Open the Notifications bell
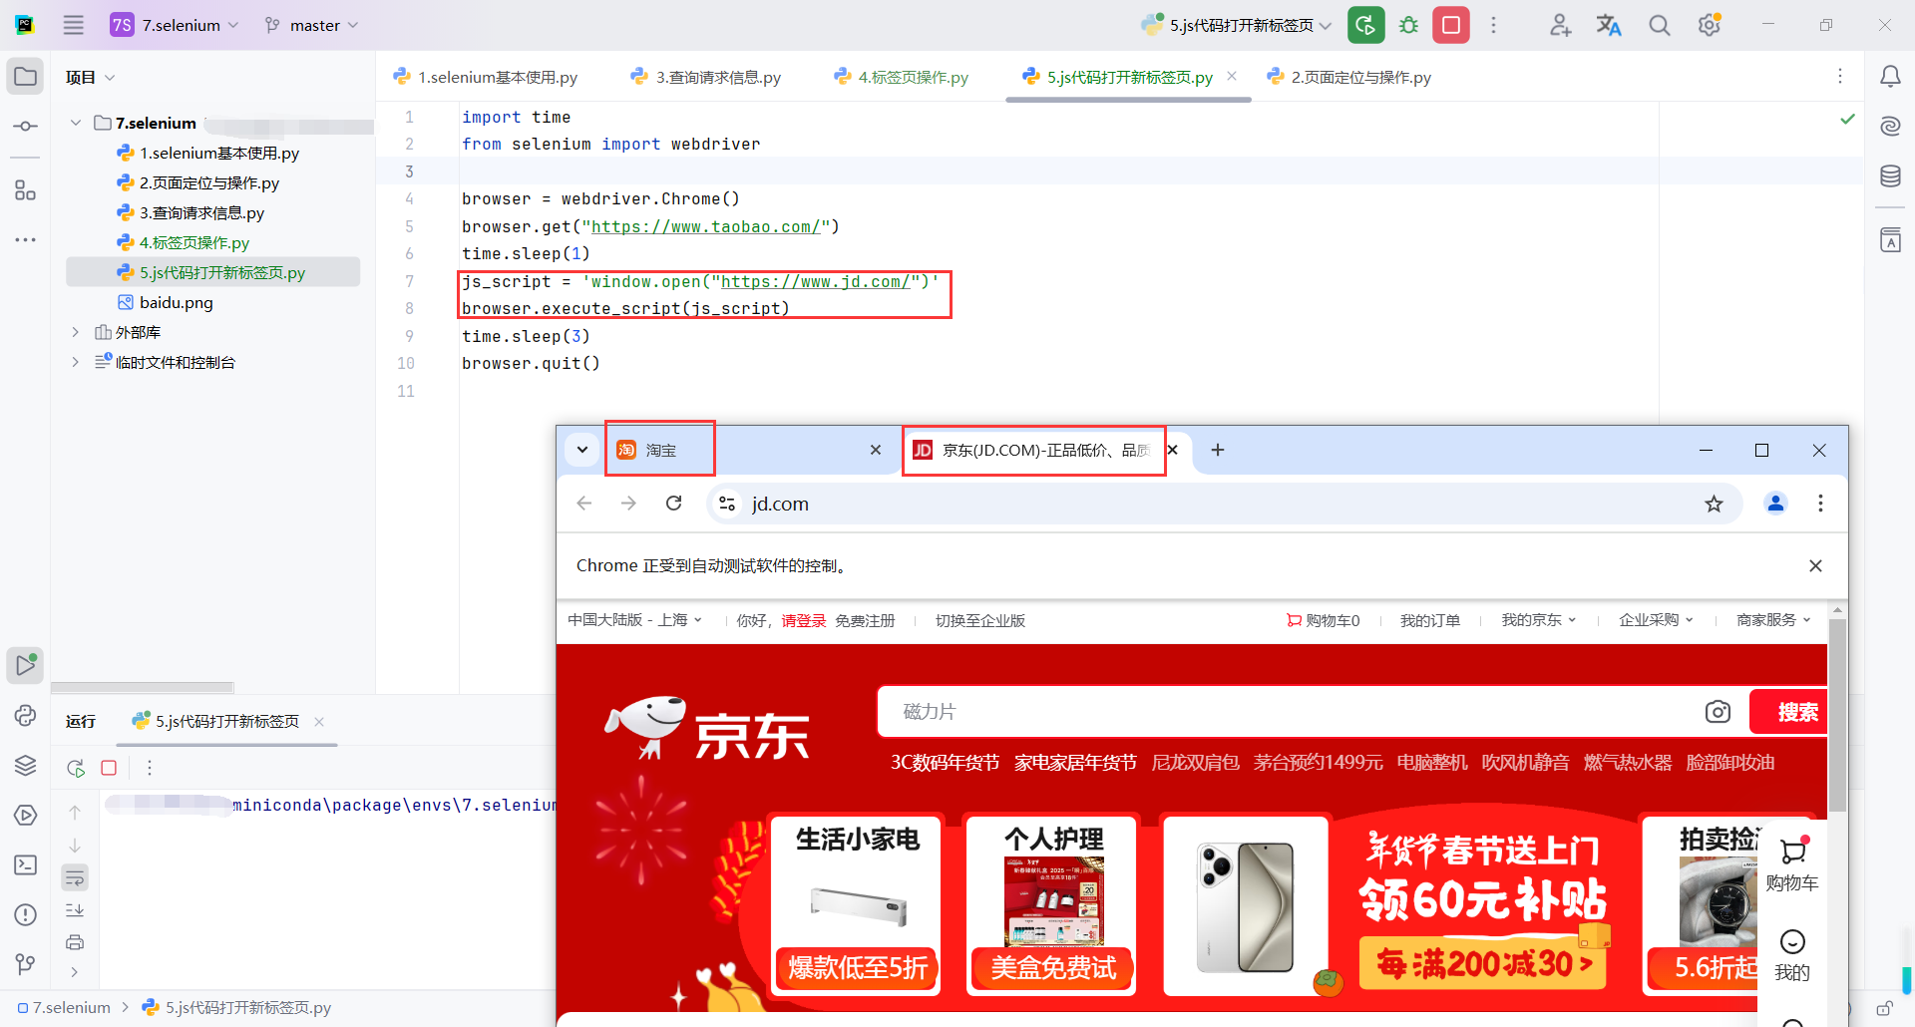This screenshot has height=1027, width=1915. (x=1890, y=77)
